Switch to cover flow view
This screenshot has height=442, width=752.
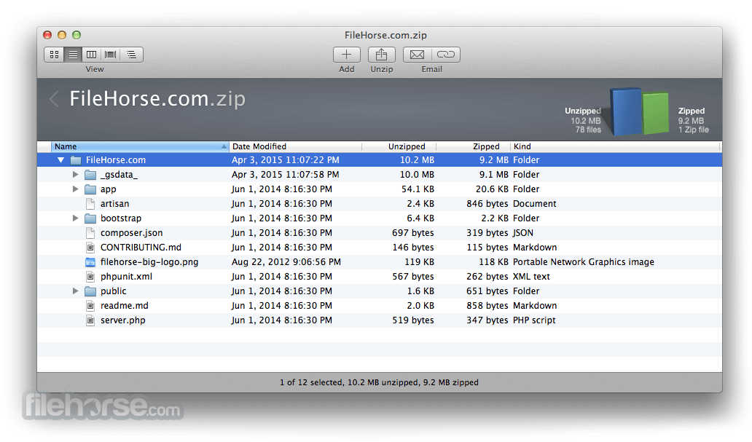pos(110,55)
